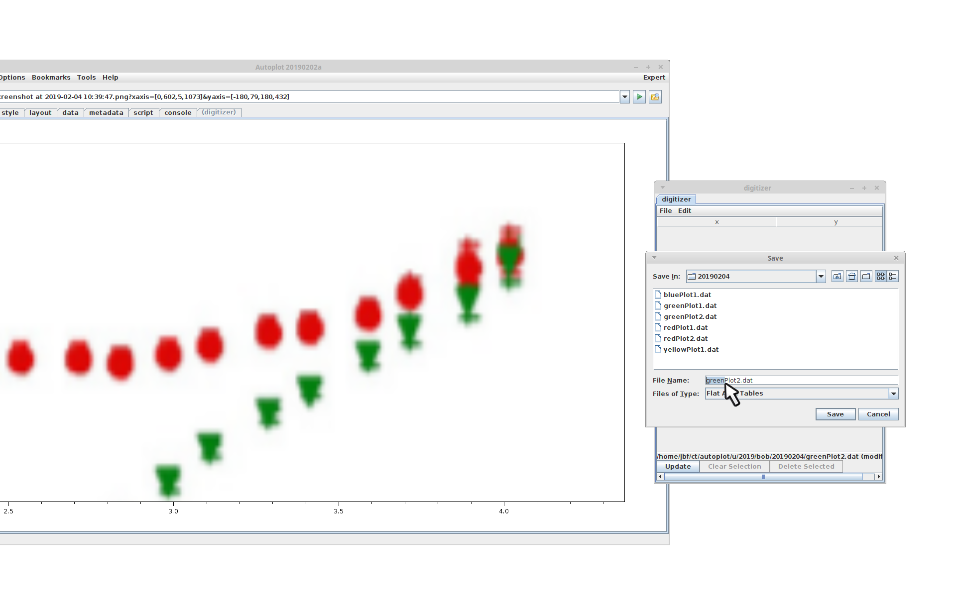Viewport: 956px width, 597px height.
Task: Open digitizer window menu triangle
Action: point(663,188)
